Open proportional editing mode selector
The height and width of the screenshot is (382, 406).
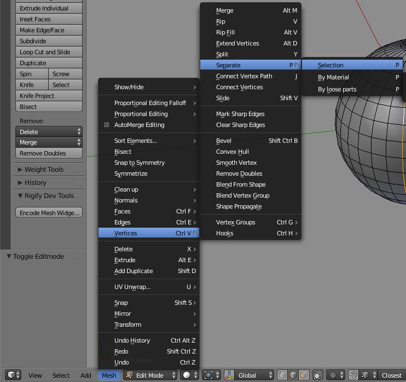click(x=336, y=375)
